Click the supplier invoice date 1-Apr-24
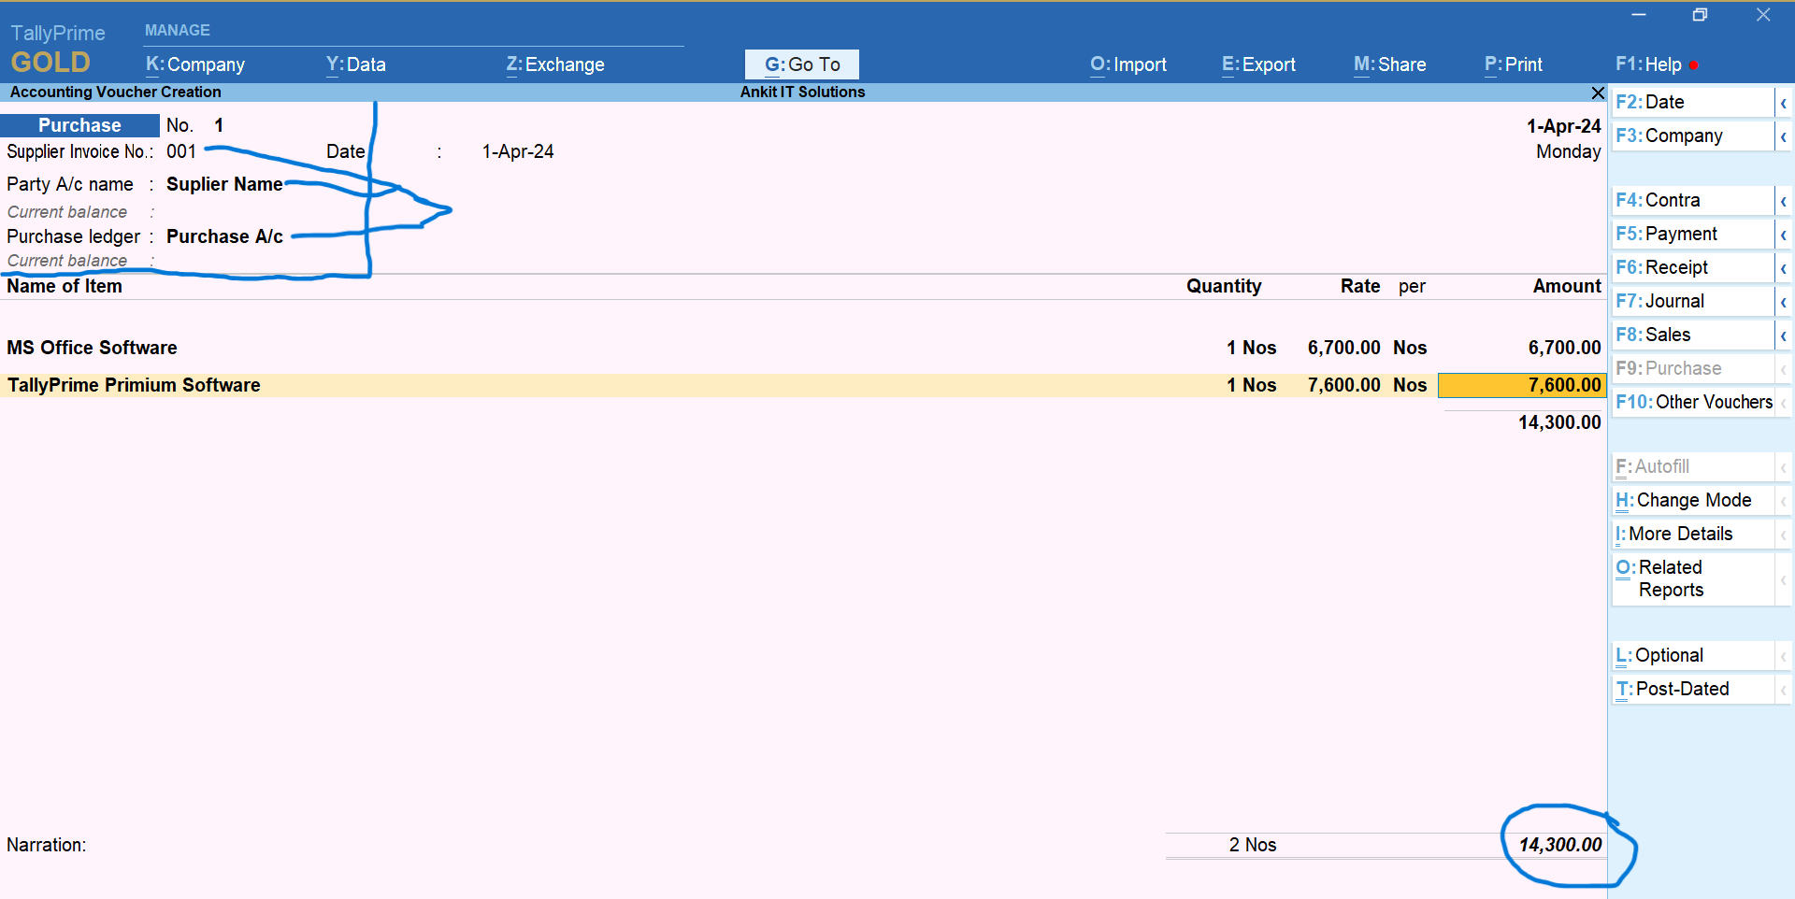This screenshot has width=1795, height=899. (x=518, y=151)
